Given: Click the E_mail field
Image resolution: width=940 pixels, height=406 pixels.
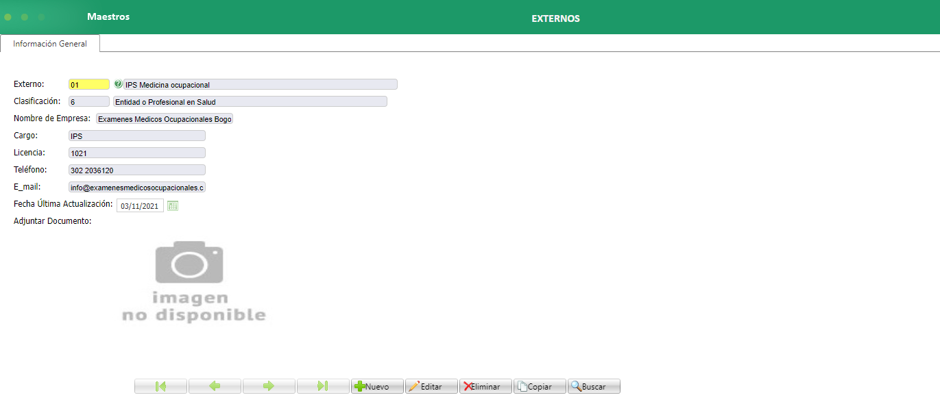Looking at the screenshot, I should click(137, 187).
